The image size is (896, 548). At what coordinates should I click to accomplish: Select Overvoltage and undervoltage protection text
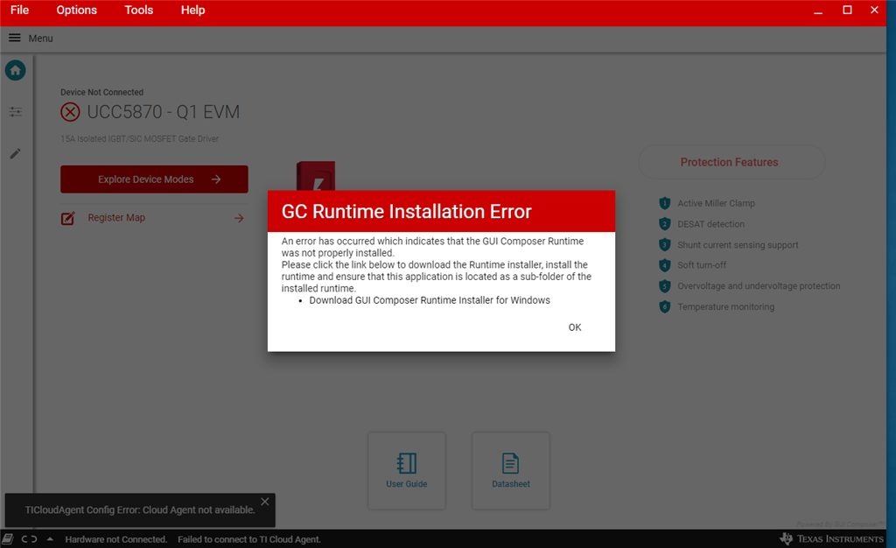tap(759, 286)
